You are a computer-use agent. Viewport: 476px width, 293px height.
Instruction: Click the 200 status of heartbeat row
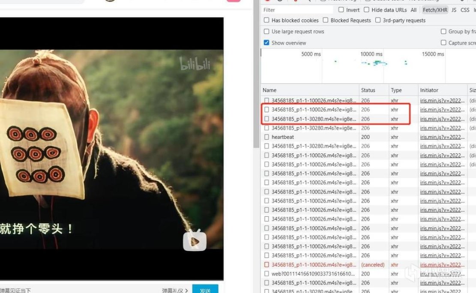coord(365,137)
